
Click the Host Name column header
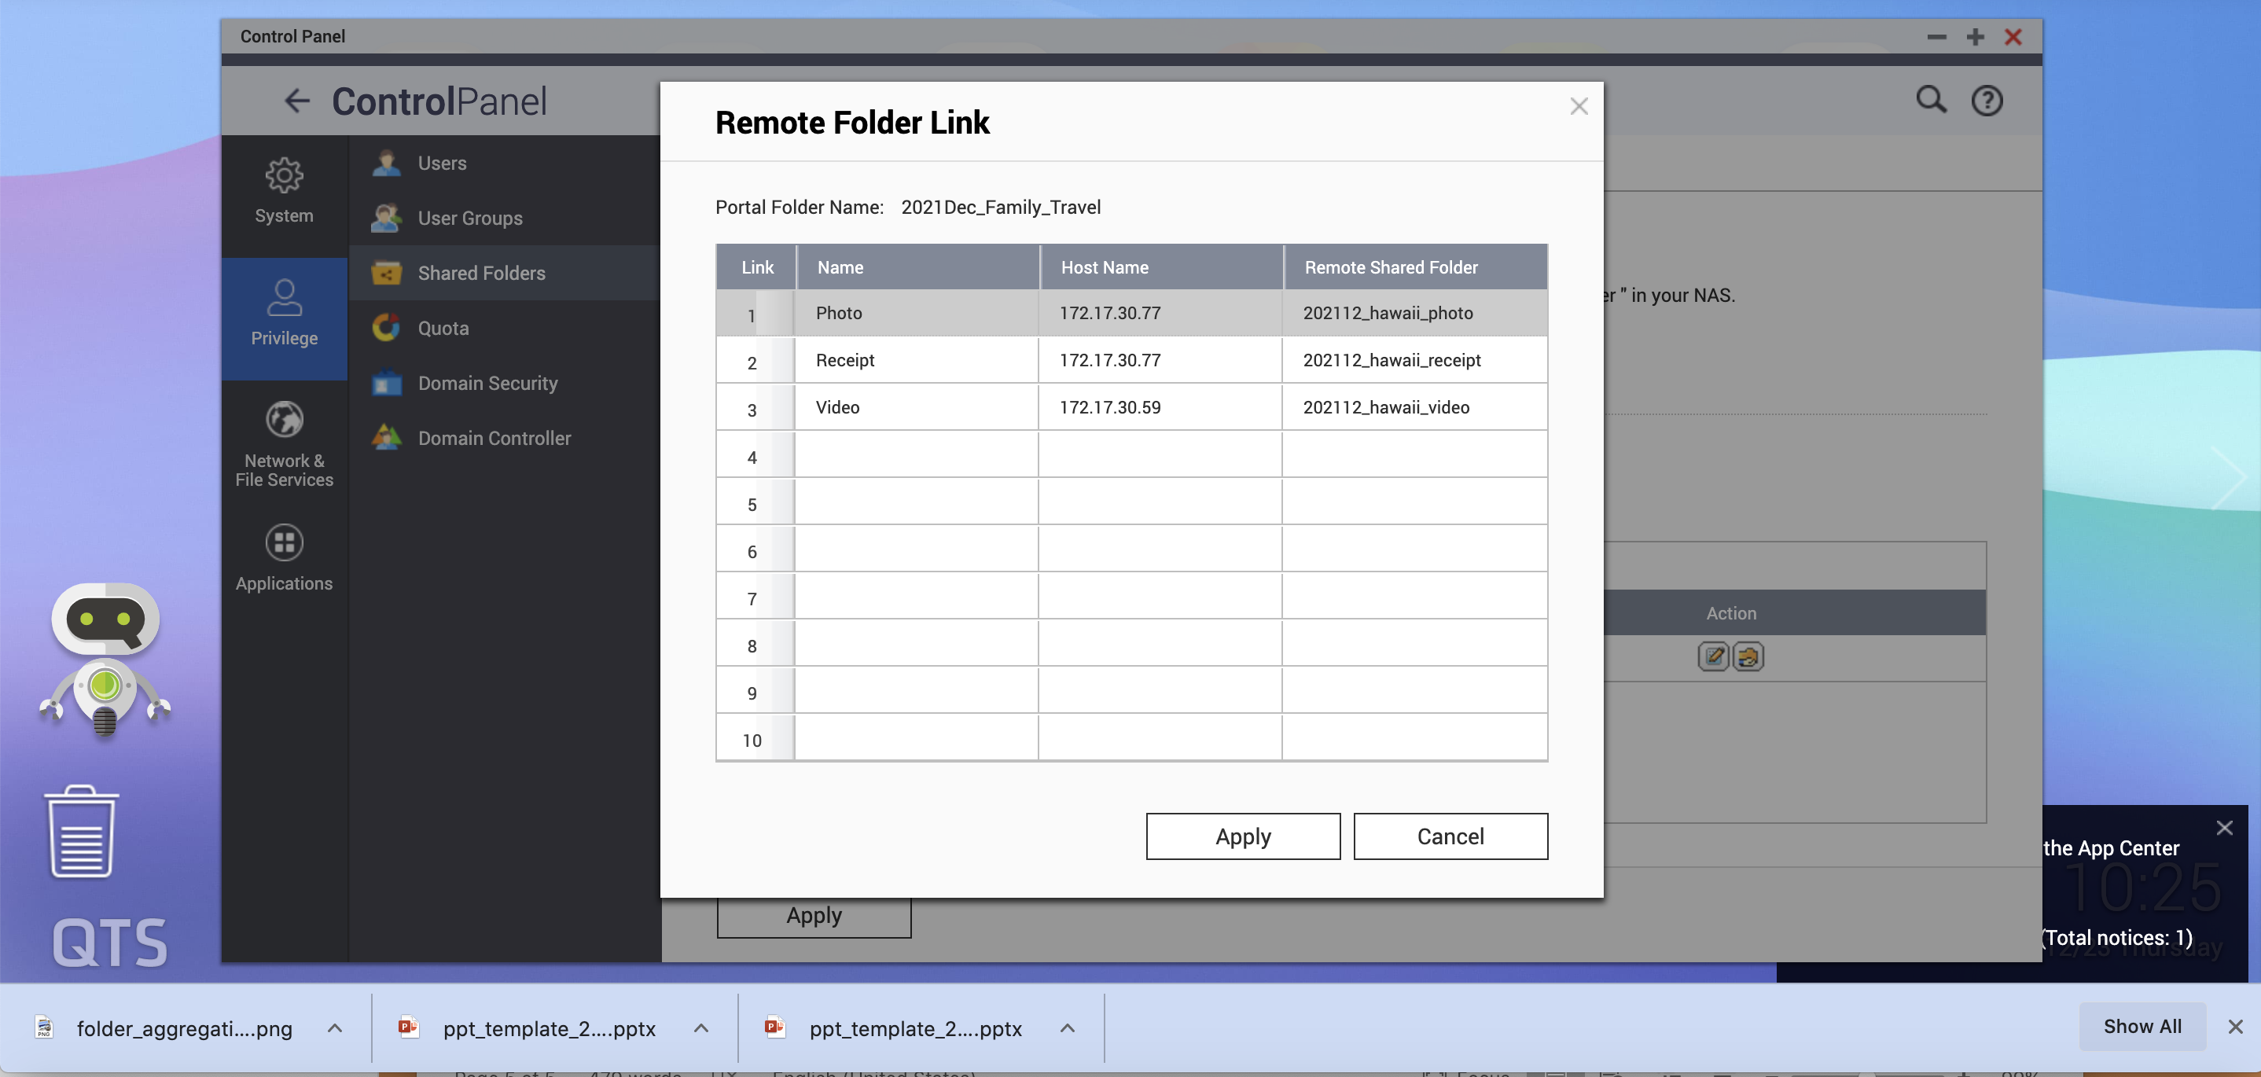pyautogui.click(x=1161, y=266)
